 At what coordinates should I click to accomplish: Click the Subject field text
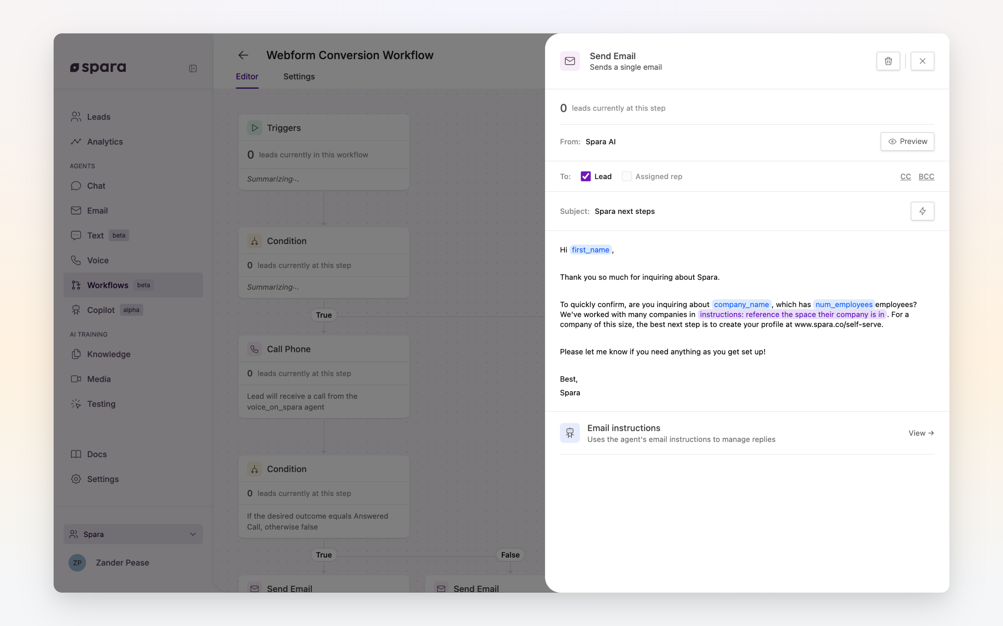(x=624, y=211)
